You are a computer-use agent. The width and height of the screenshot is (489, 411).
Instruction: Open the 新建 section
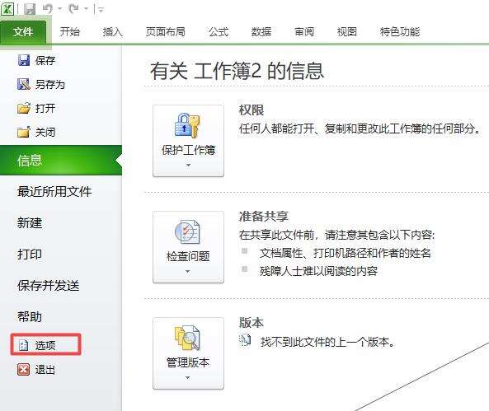30,222
